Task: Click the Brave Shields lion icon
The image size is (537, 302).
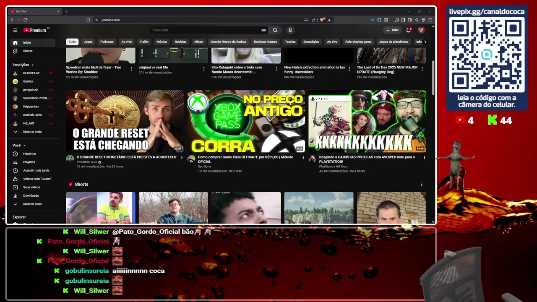Action: [x=322, y=20]
